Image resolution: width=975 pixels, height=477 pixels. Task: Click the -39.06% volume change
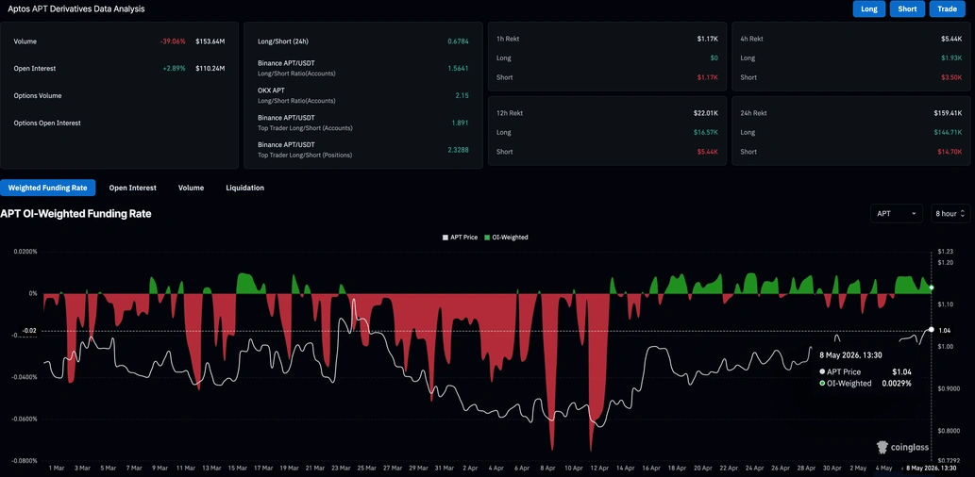(x=172, y=41)
